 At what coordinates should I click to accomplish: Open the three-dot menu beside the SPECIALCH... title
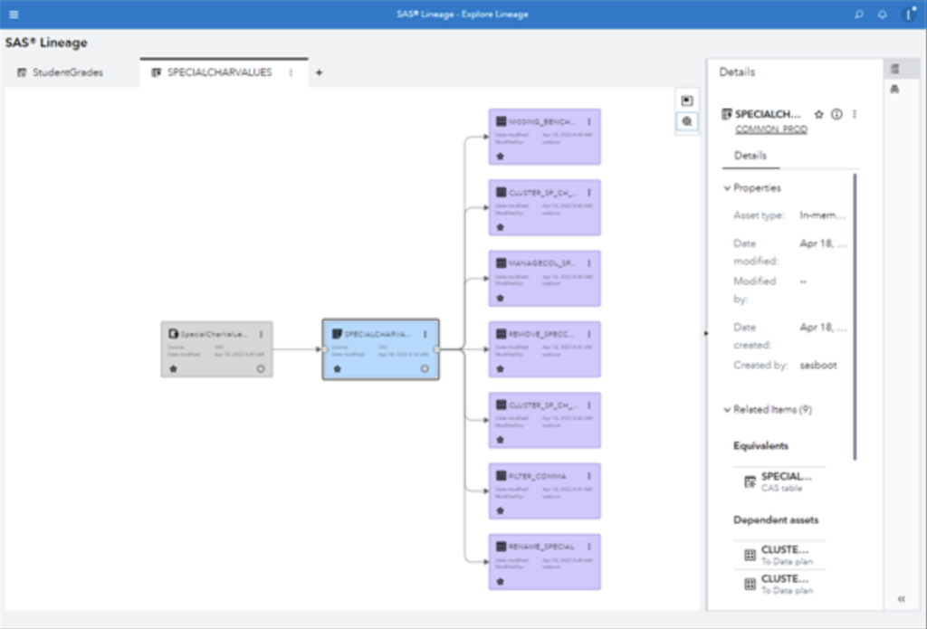pyautogui.click(x=855, y=114)
